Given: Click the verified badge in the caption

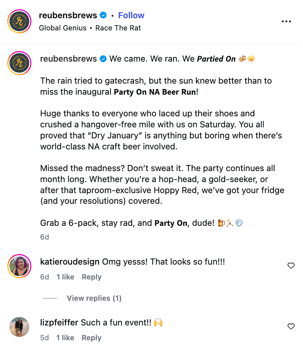Looking at the screenshot, I should (x=103, y=59).
